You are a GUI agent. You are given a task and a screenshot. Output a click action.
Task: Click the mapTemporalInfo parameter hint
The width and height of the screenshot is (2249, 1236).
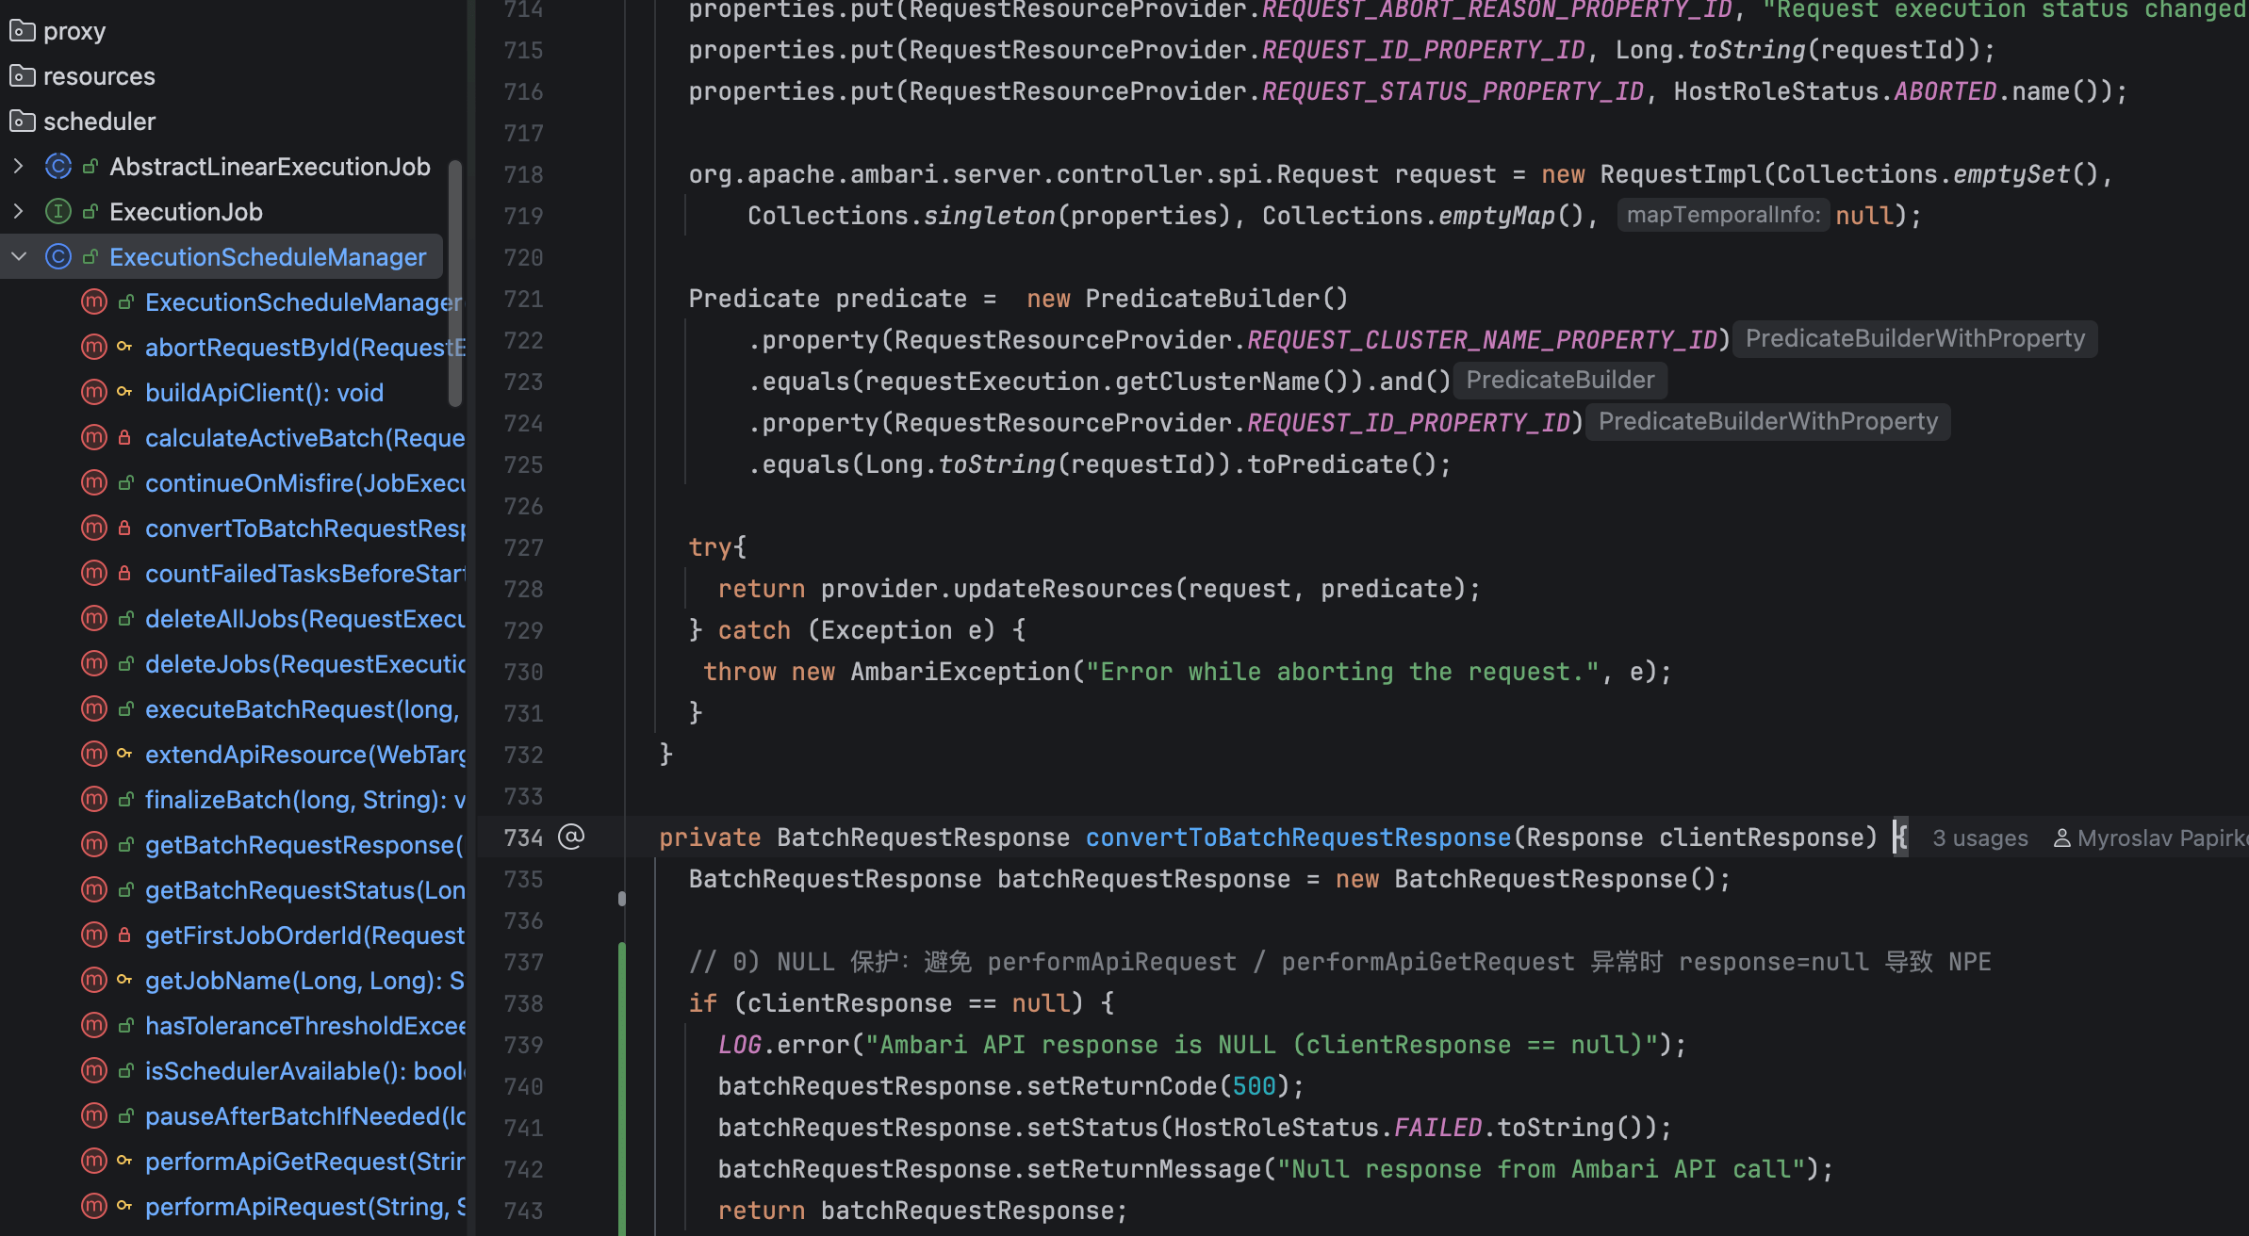[1723, 215]
